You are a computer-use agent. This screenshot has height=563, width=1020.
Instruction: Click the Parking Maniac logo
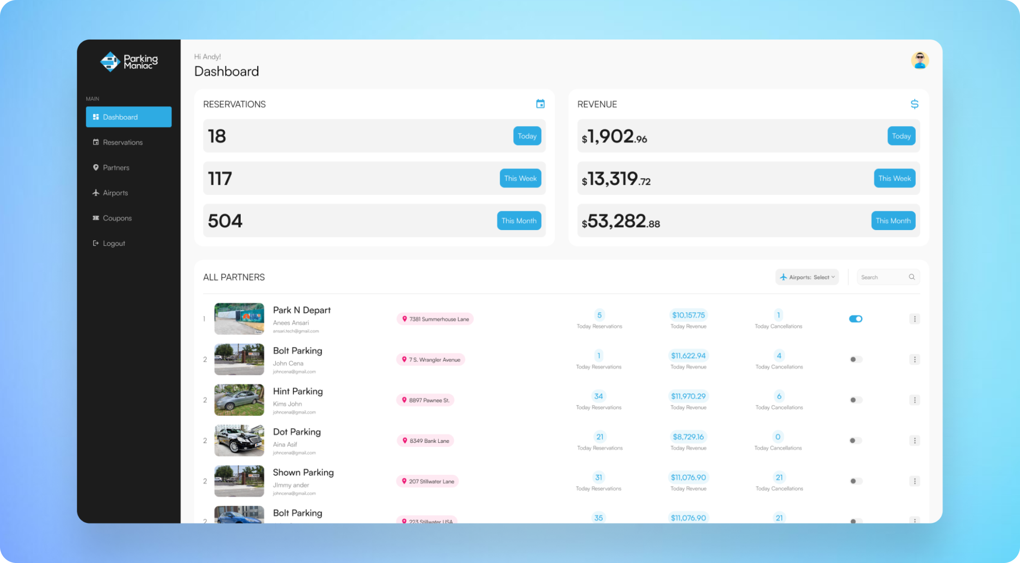pyautogui.click(x=129, y=62)
